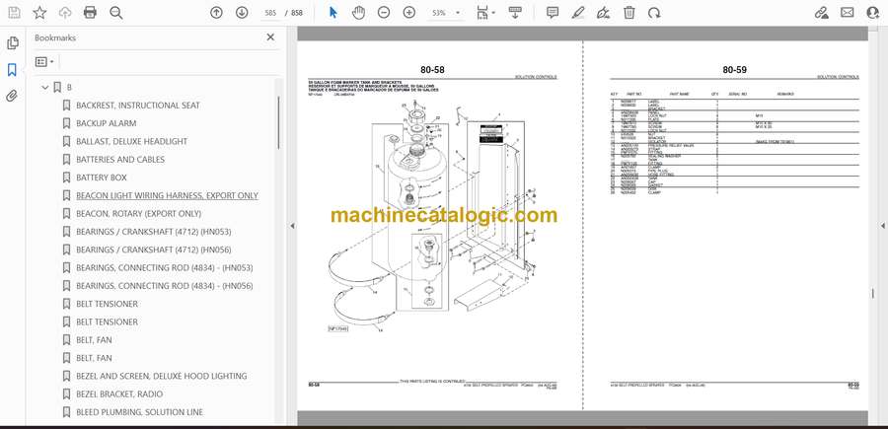Choose the Selection arrow tool
Image resolution: width=888 pixels, height=429 pixels.
(x=333, y=13)
